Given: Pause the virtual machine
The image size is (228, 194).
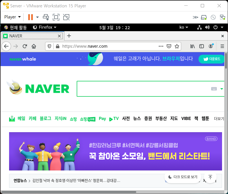Looking at the screenshot, I should coord(30,17).
